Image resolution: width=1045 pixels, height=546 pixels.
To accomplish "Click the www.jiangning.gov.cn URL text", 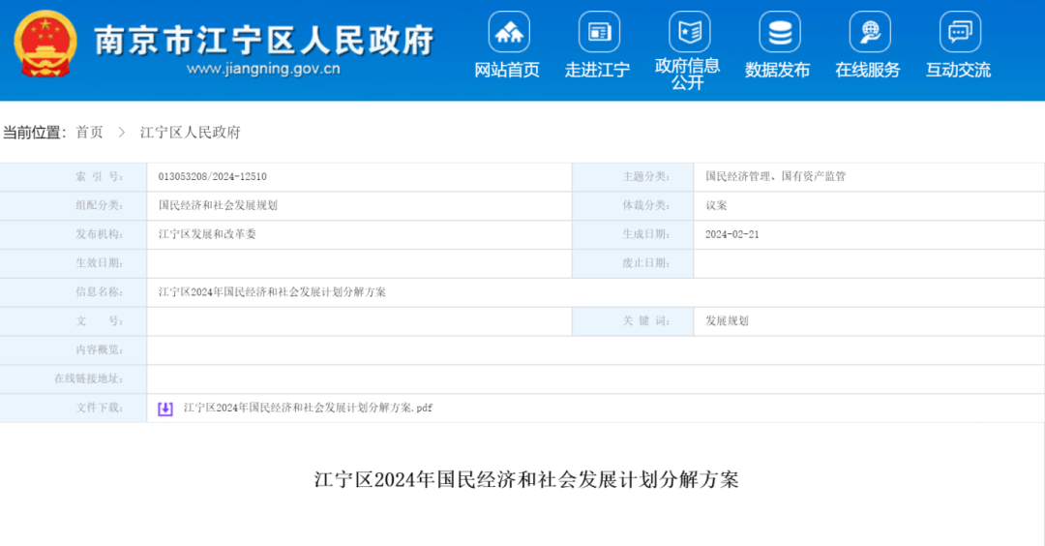I will click(263, 69).
